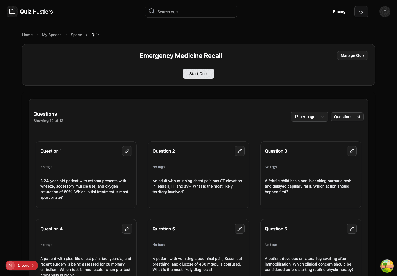Viewport: 397px width, 276px height.
Task: Open the user avatar T menu
Action: (385, 12)
